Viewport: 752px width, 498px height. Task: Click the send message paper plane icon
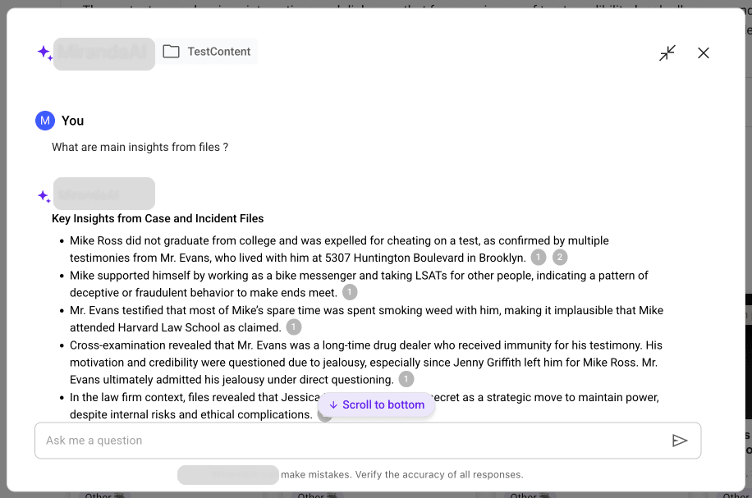click(681, 441)
